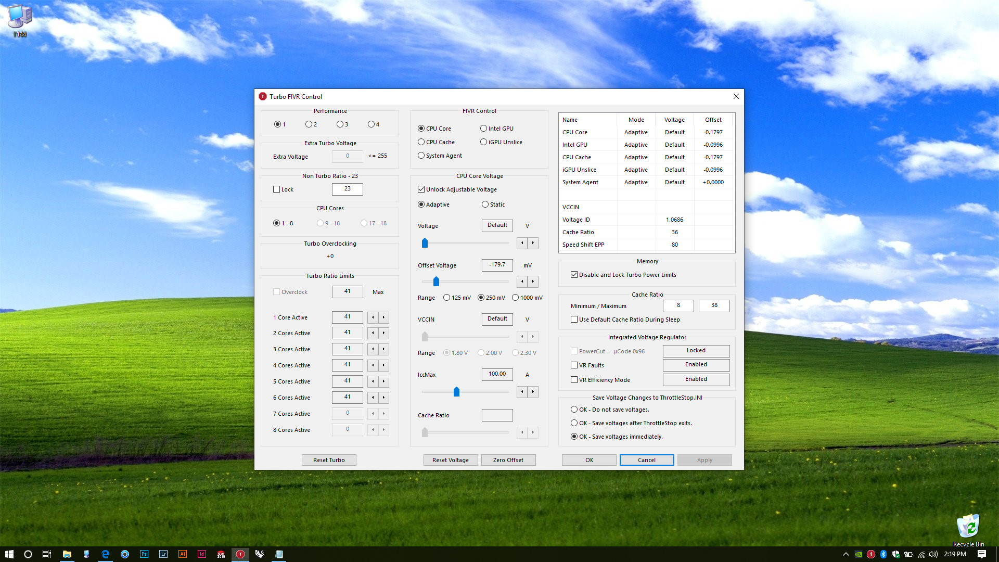This screenshot has height=562, width=999.
Task: Select the CPU Cache radio button
Action: [421, 142]
